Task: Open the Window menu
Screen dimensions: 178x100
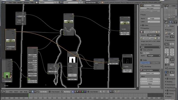Action: 26,2
